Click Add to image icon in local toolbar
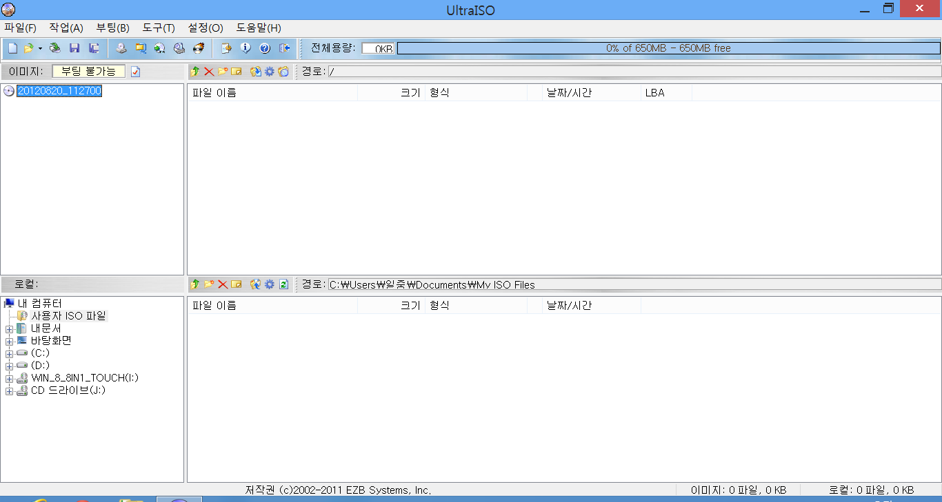 [x=256, y=284]
